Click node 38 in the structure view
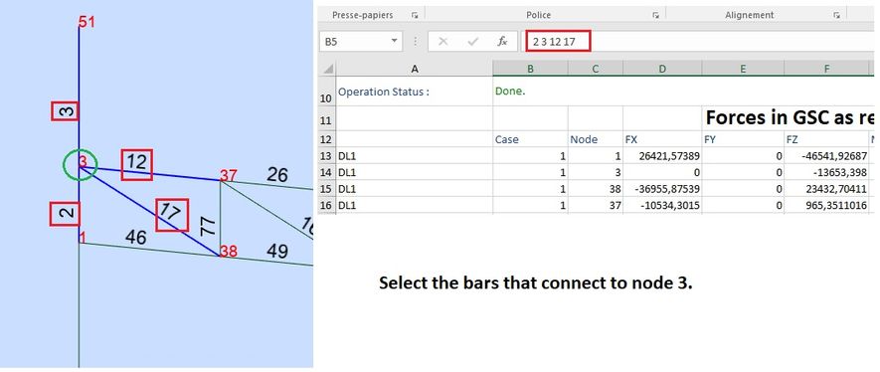Screen dimensions: 880x372 tap(229, 252)
